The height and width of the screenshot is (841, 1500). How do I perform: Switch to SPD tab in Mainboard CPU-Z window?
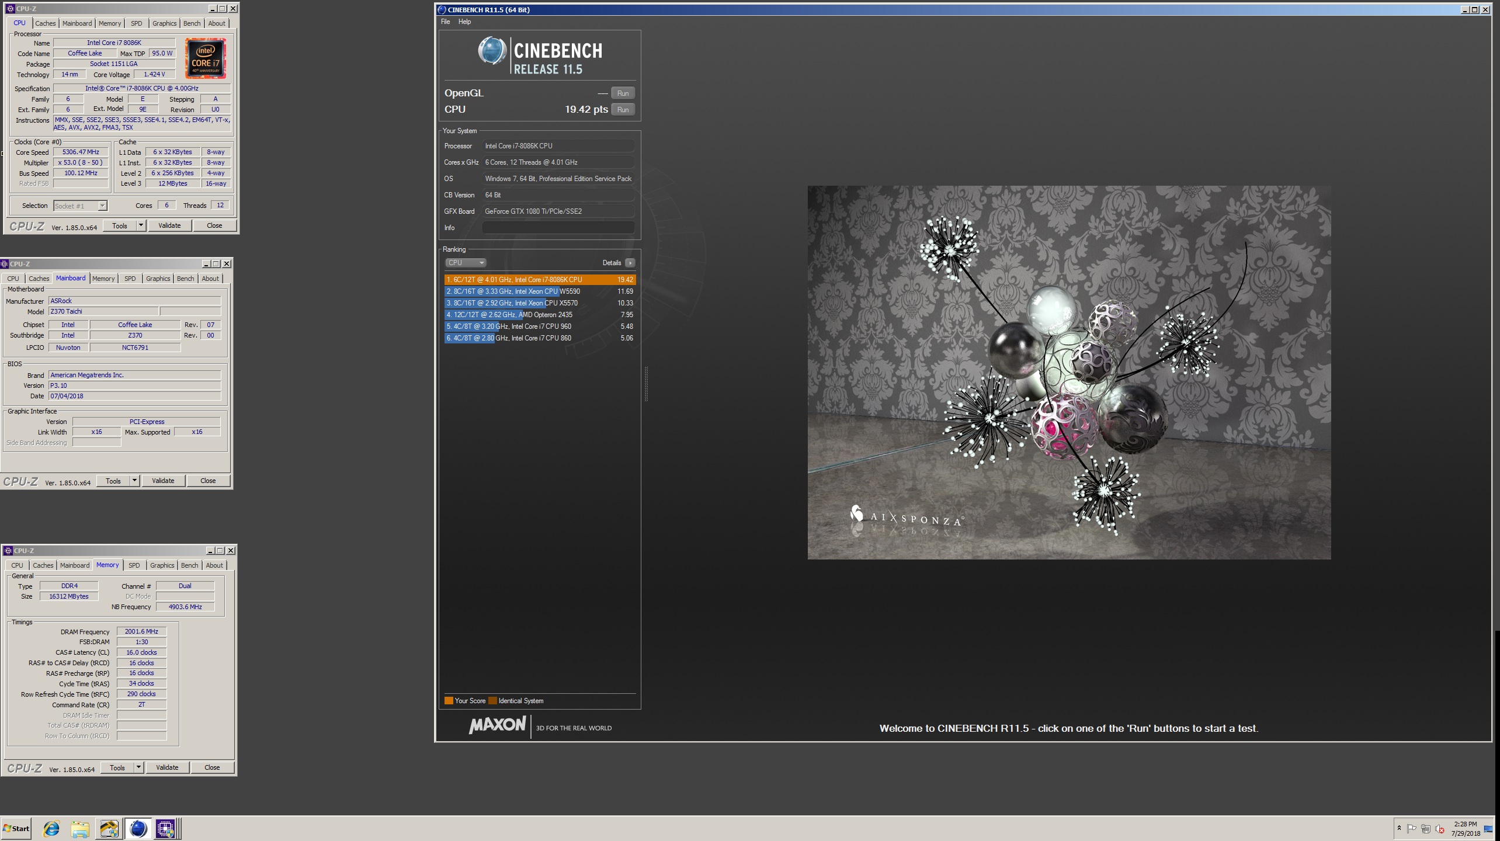pyautogui.click(x=130, y=279)
